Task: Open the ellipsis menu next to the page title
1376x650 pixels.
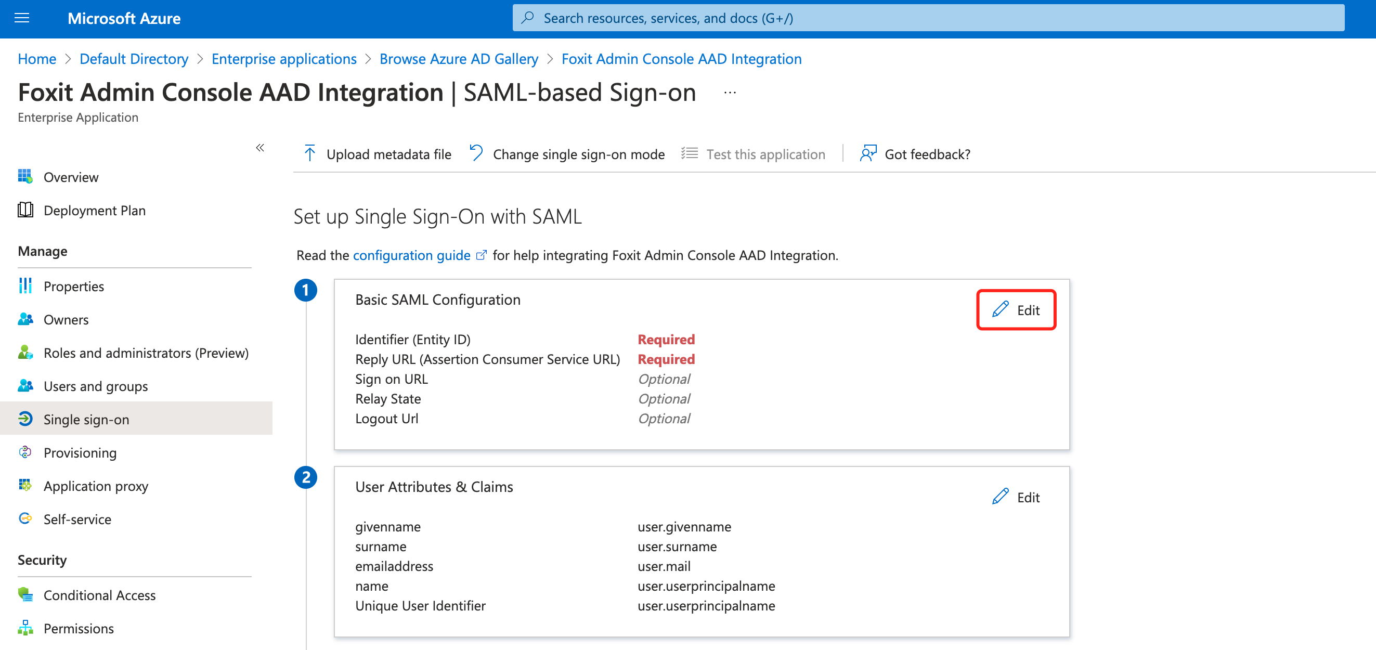Action: coord(730,92)
